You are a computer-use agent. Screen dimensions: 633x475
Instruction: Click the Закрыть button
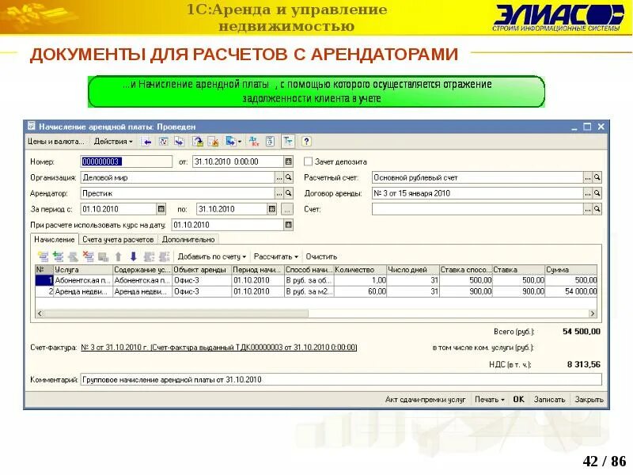(589, 400)
